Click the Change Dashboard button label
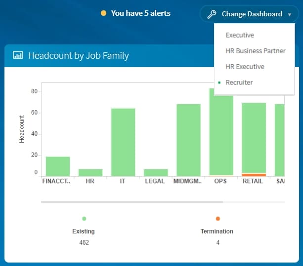The image size is (303, 266). tap(252, 14)
